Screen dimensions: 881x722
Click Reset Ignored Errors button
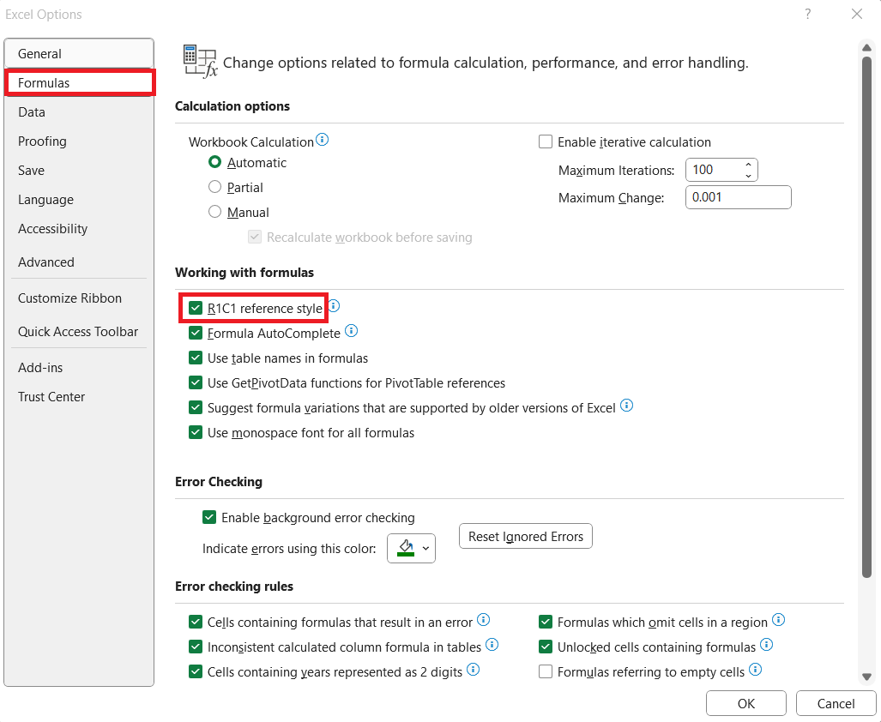[526, 536]
